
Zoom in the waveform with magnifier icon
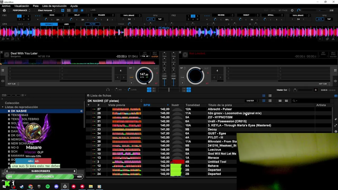3,39
